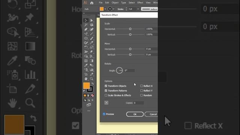
Task: Click the Rotate angle dial
Action: (x=119, y=70)
